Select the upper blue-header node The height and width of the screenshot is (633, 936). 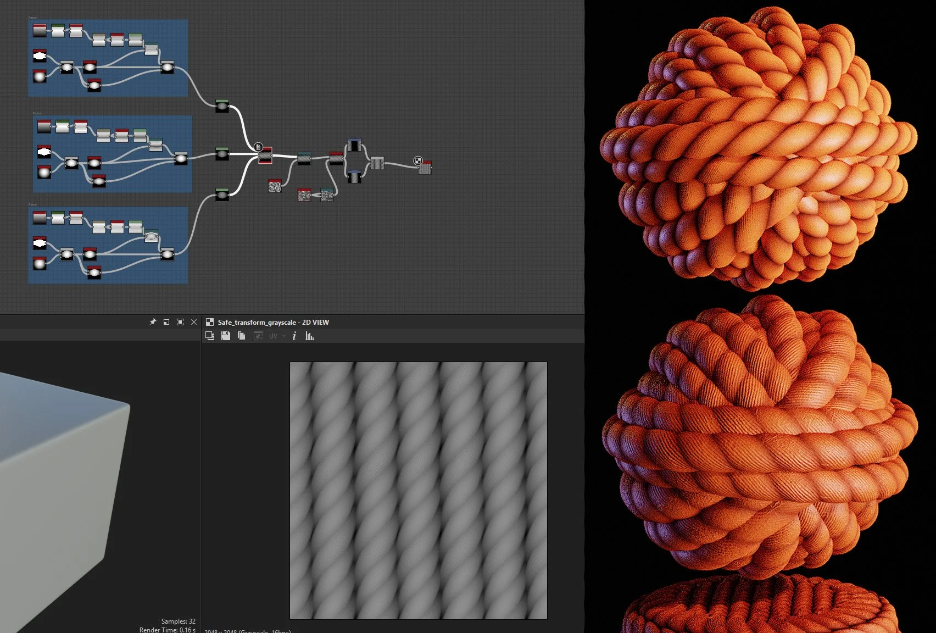click(354, 145)
